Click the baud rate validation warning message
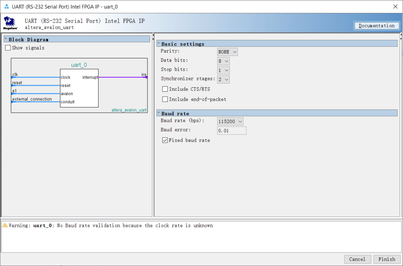 coord(111,225)
